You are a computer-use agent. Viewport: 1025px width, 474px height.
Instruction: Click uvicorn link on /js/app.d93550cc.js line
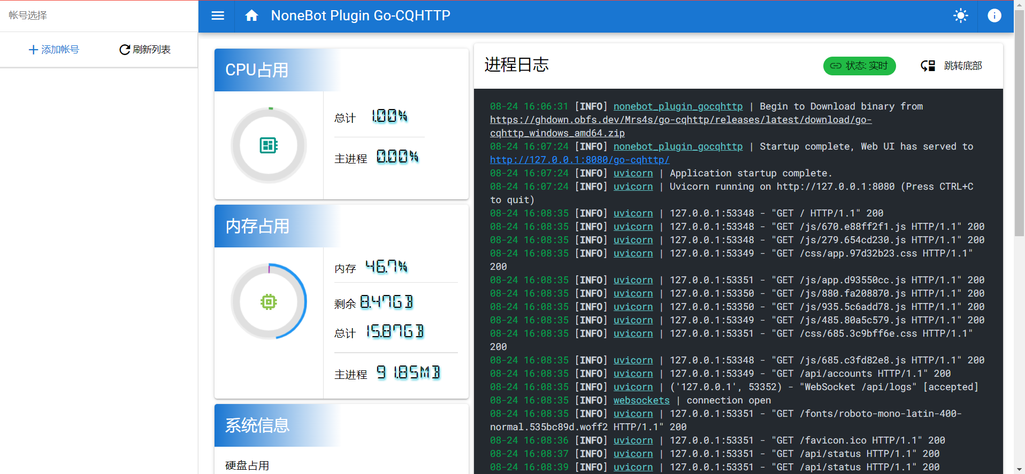tap(633, 280)
